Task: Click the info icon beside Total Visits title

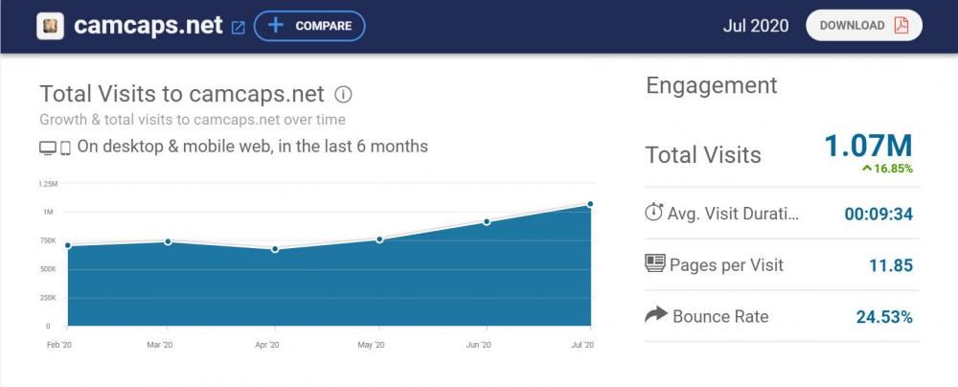Action: [x=343, y=95]
